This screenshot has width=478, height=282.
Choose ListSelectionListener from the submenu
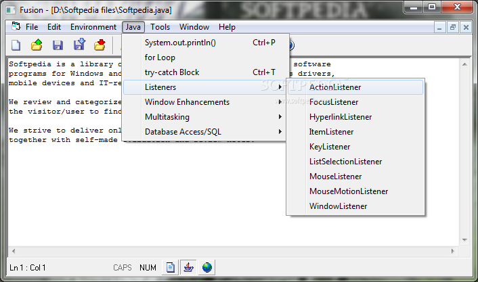[355, 162]
